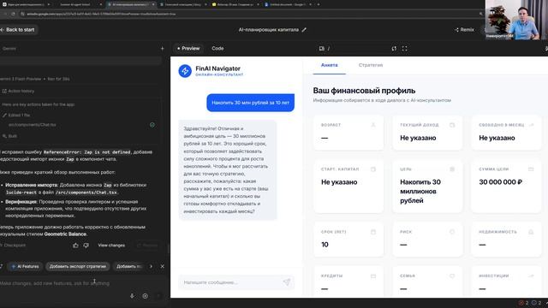Edit app title with pencil icon

304,30
